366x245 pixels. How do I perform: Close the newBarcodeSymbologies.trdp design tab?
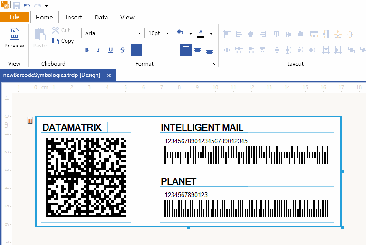point(108,75)
